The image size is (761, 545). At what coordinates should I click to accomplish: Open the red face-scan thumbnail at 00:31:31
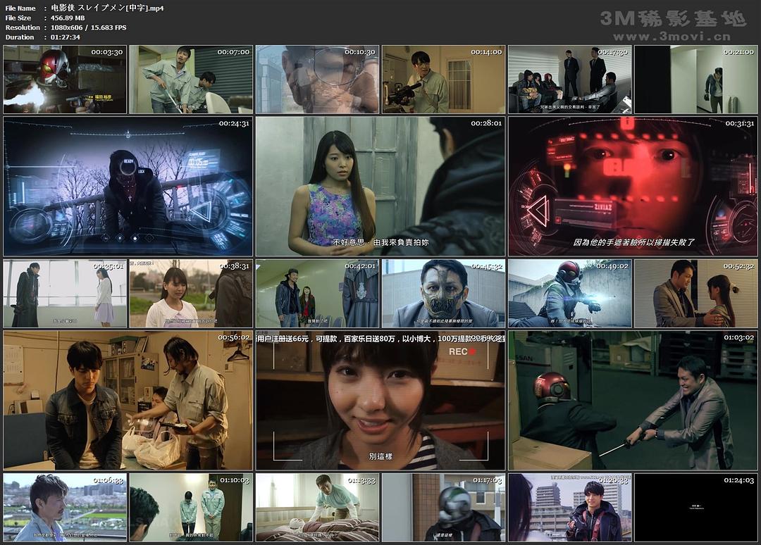(x=633, y=187)
